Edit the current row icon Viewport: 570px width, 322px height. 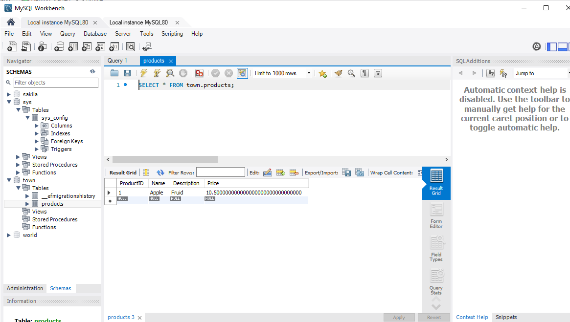(x=268, y=172)
